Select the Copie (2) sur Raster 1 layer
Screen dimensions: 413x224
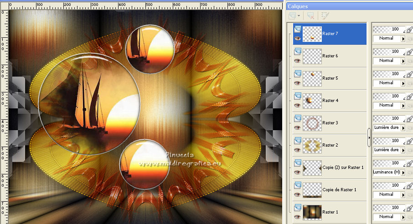(x=343, y=168)
